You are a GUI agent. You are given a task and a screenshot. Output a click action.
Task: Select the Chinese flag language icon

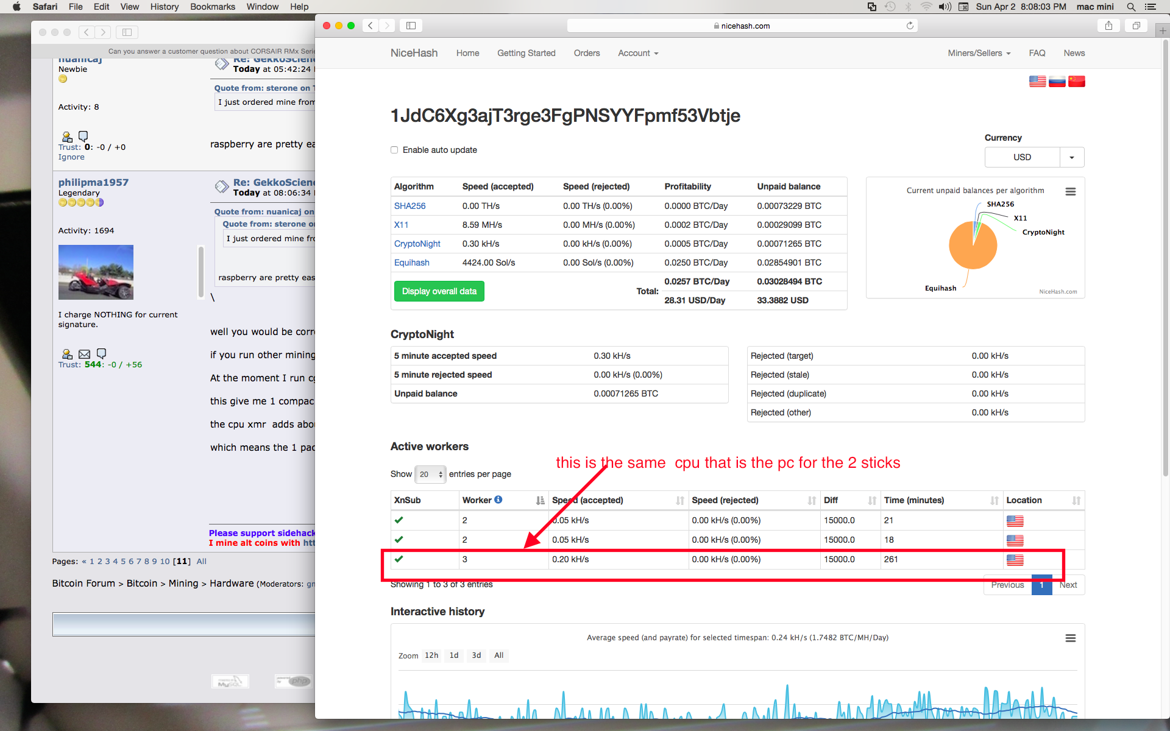(x=1076, y=82)
